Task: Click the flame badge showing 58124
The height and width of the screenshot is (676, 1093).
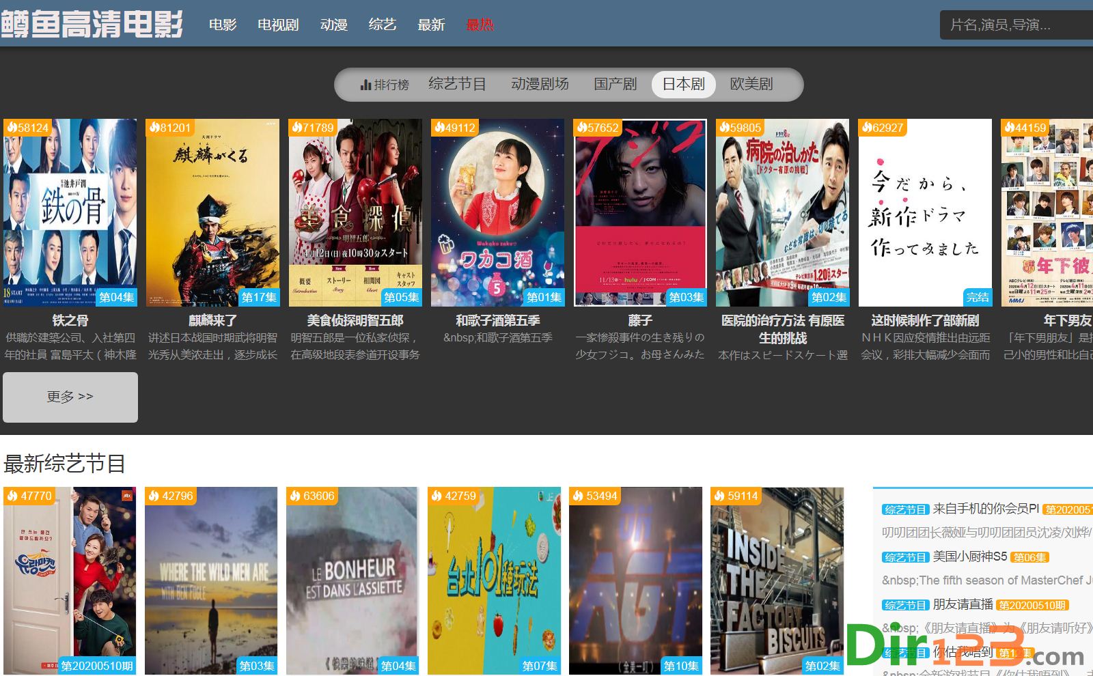Action: [28, 128]
